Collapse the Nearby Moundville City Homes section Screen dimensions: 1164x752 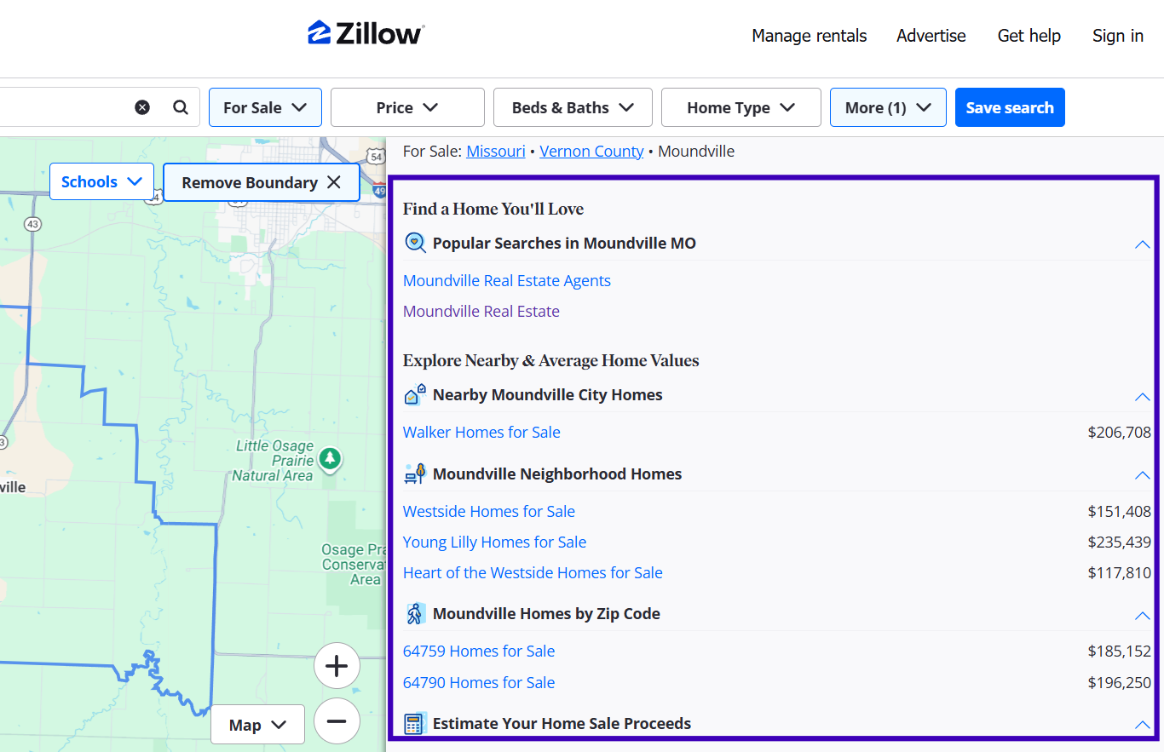pyautogui.click(x=1142, y=397)
